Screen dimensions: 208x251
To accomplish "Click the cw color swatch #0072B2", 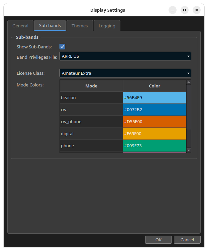I will (154, 110).
